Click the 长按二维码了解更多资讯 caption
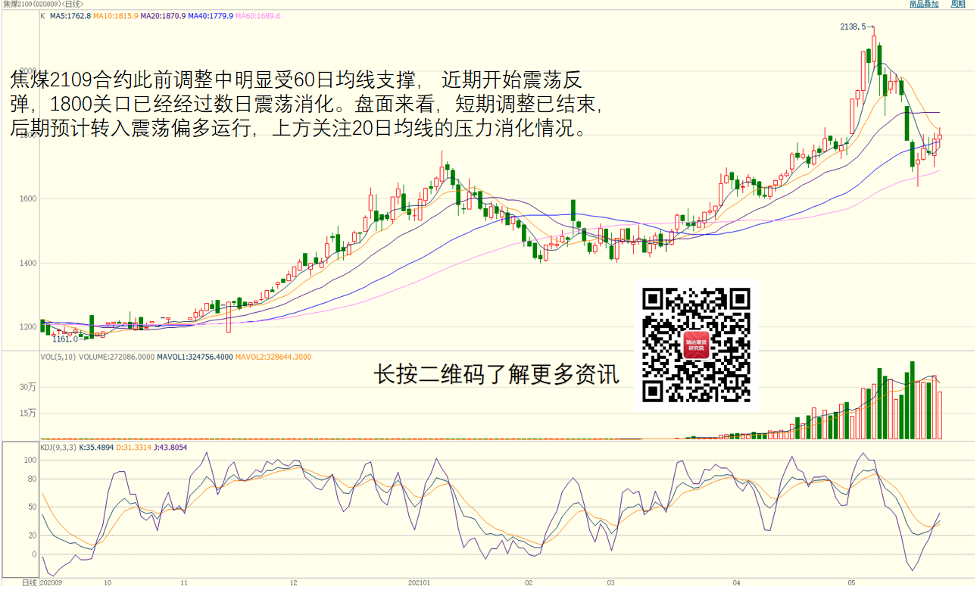Screen dimensions: 980x590 point(498,375)
